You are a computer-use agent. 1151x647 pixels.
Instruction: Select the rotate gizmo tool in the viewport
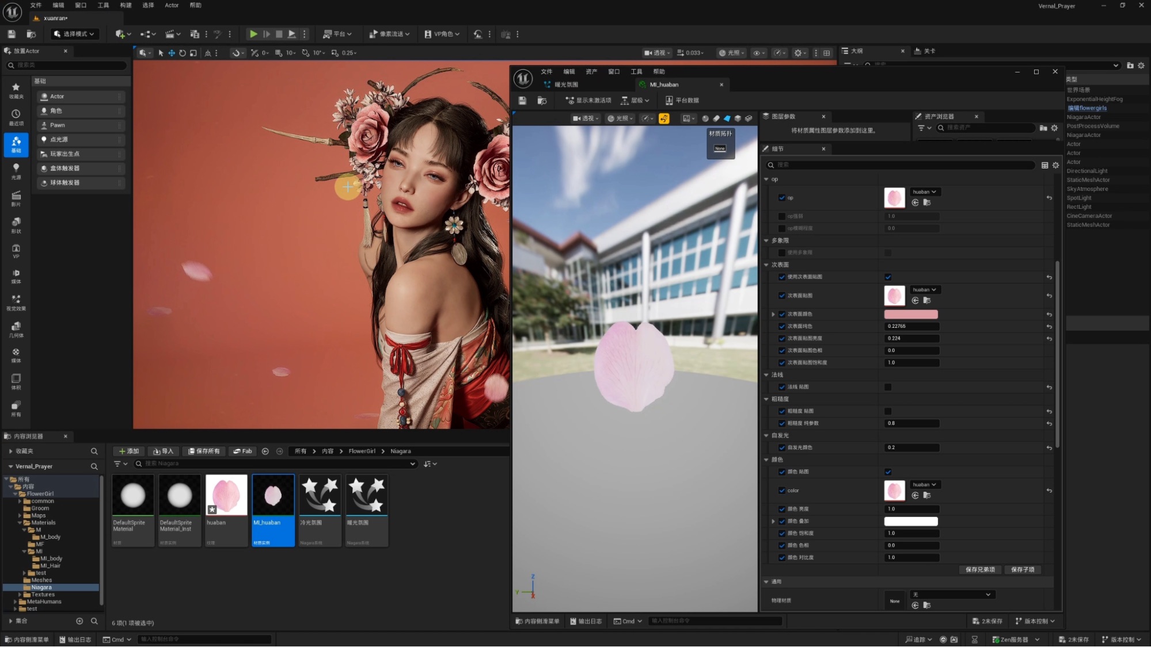tap(183, 53)
